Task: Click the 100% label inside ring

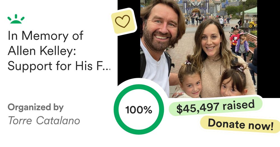Action: 139,110
